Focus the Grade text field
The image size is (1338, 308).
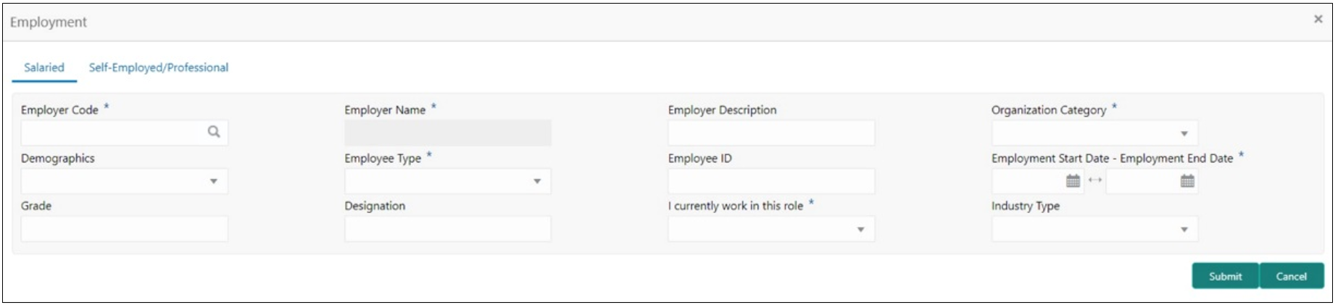click(x=124, y=229)
